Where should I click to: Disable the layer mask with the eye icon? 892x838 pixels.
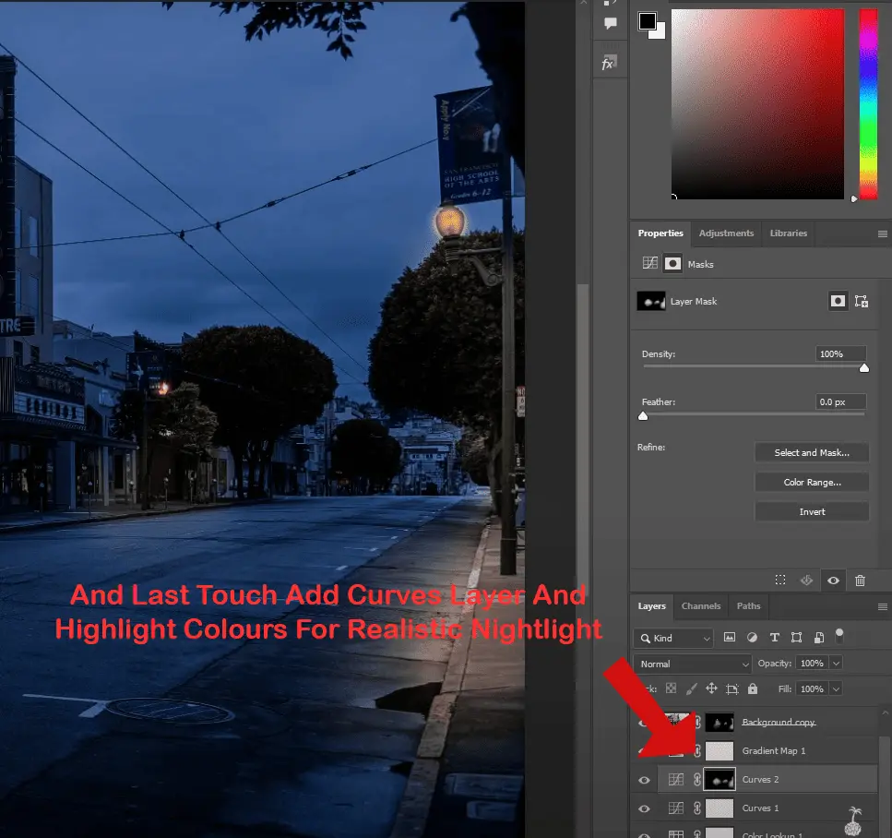pos(833,581)
